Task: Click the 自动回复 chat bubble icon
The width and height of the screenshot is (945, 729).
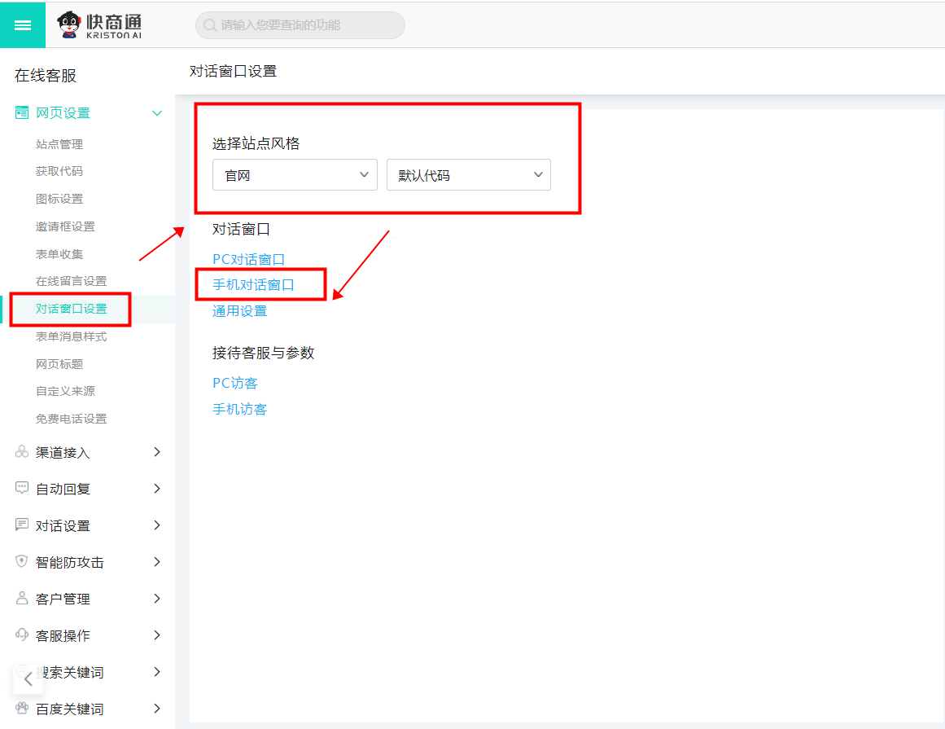Action: click(22, 489)
